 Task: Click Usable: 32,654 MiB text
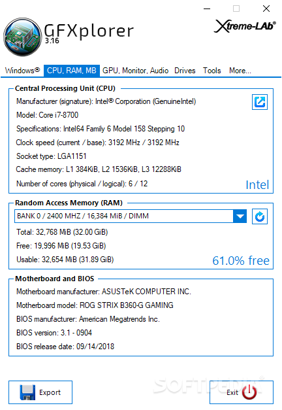[65, 260]
